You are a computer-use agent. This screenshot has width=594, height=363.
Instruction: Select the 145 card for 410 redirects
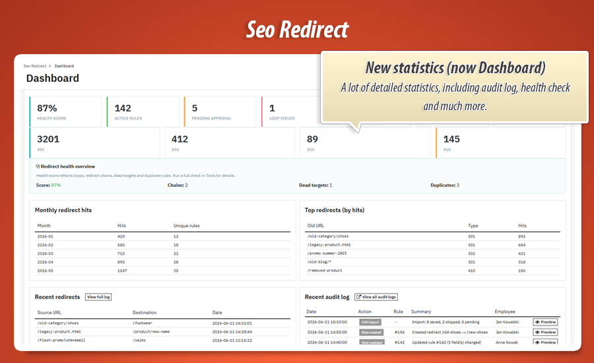(x=501, y=143)
